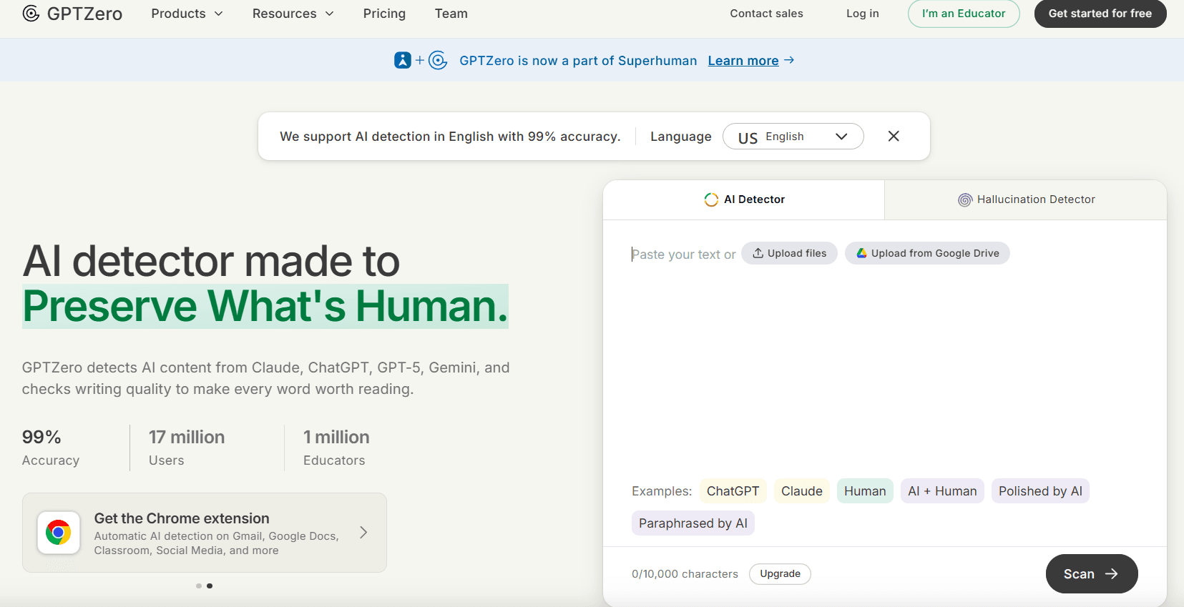Screen dimensions: 1184x607
Task: Click the arrow icon after Learn more
Action: coord(789,60)
